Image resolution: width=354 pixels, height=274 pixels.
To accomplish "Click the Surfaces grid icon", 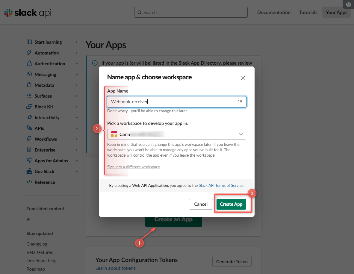I will click(x=29, y=96).
